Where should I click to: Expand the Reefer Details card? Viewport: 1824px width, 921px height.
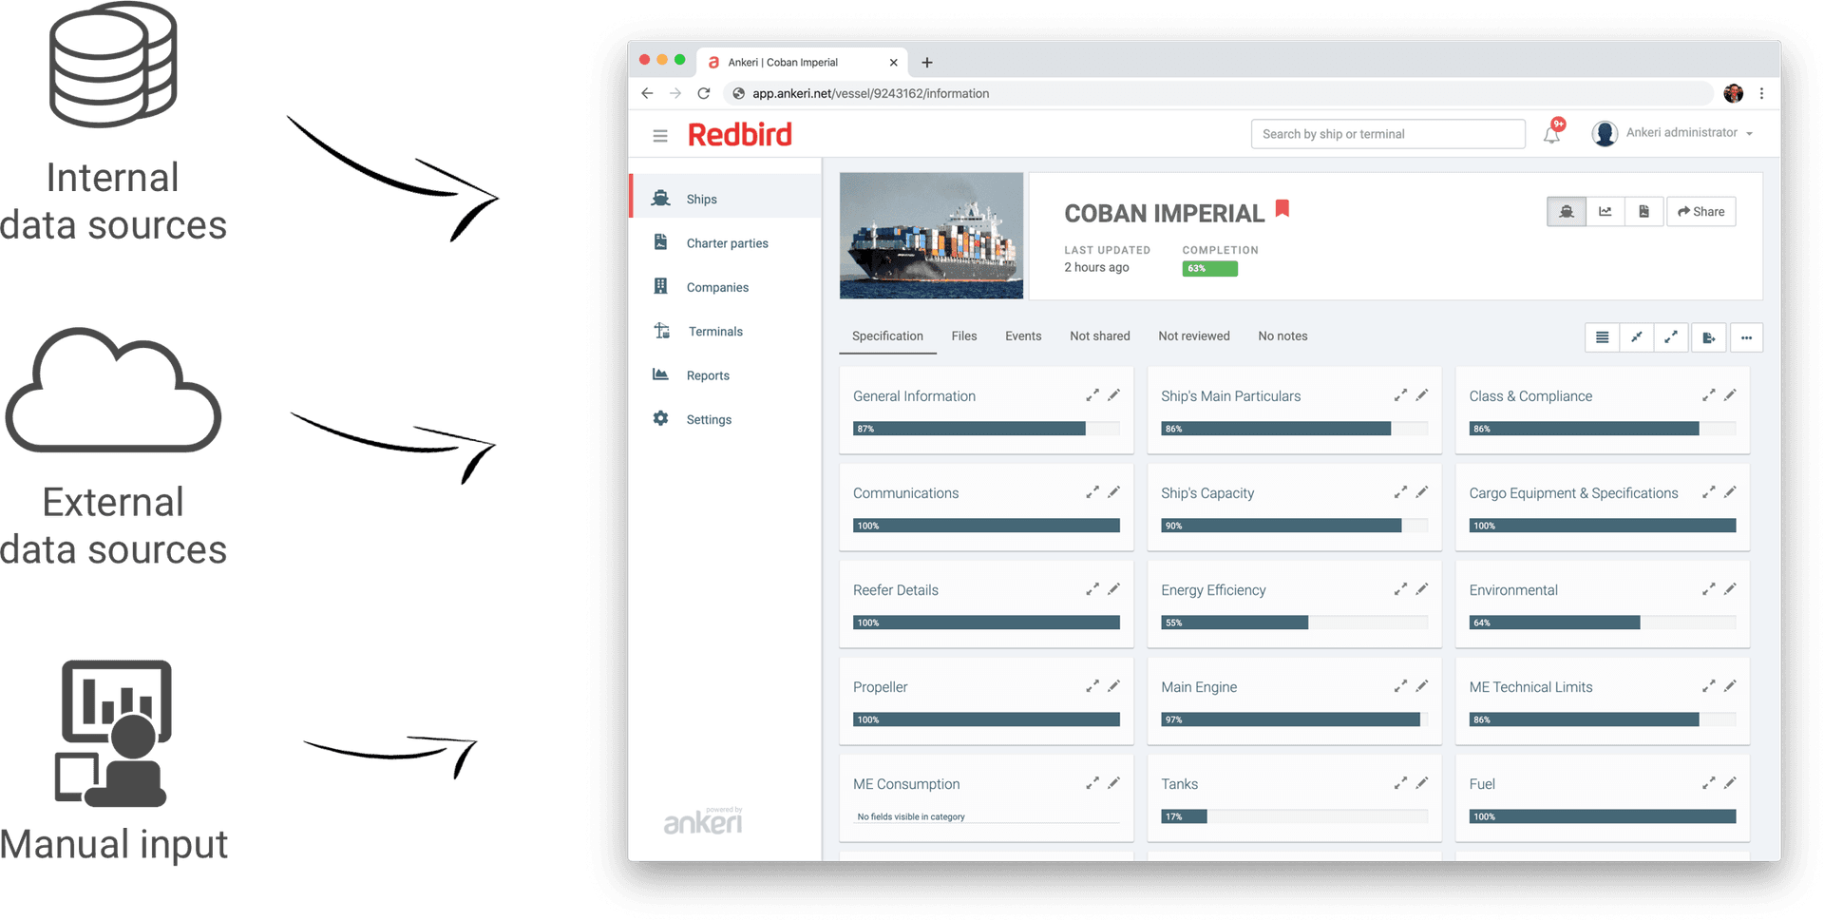(x=1092, y=589)
